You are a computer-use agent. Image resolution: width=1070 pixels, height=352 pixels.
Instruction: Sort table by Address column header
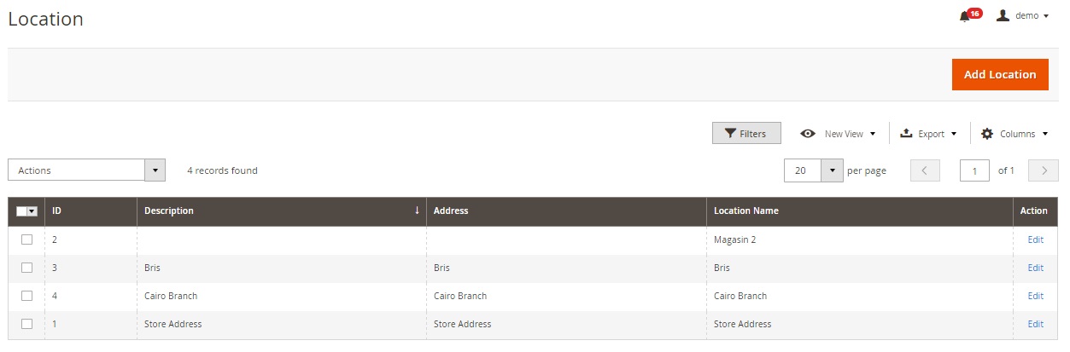pyautogui.click(x=451, y=211)
